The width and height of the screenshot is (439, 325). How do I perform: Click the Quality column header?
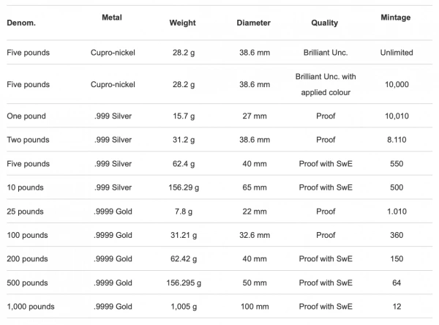(325, 23)
